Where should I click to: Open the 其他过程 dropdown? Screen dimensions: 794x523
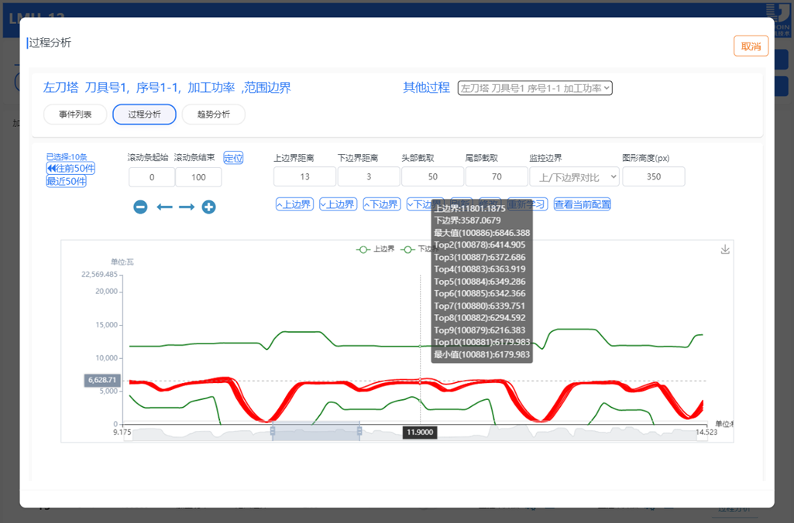(x=535, y=88)
